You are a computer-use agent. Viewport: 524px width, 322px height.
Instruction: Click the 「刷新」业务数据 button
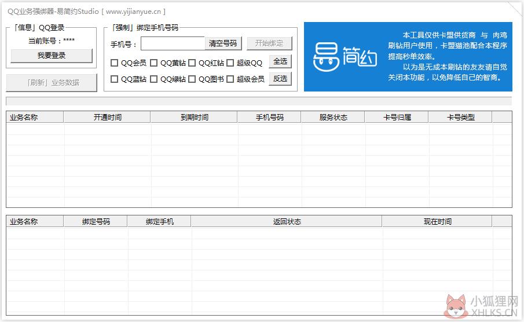[52, 83]
